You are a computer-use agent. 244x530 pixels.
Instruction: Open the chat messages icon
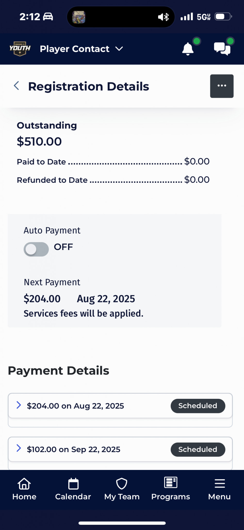pyautogui.click(x=222, y=49)
